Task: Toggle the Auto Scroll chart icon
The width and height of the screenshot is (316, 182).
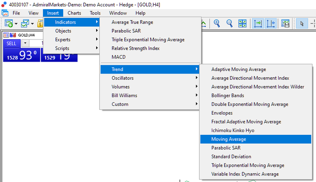Action: [x=258, y=24]
